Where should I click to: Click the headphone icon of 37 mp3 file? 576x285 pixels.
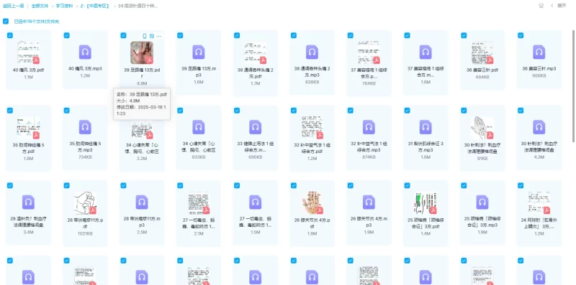coord(426,52)
